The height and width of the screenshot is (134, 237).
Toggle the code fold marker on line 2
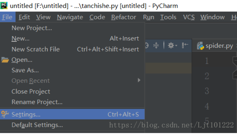tap(234, 75)
